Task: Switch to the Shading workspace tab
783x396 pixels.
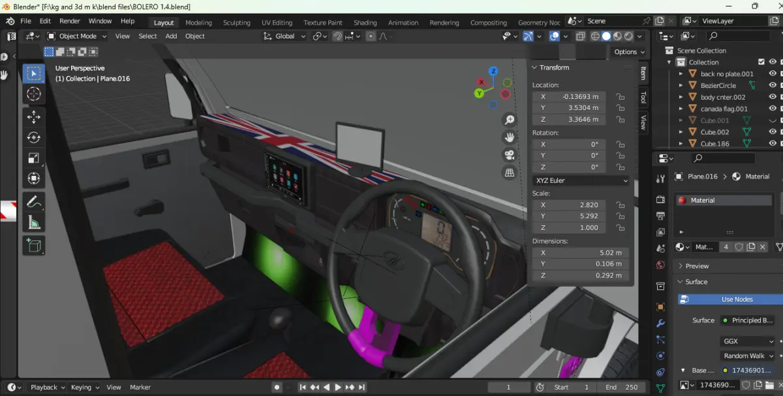Action: tap(365, 23)
